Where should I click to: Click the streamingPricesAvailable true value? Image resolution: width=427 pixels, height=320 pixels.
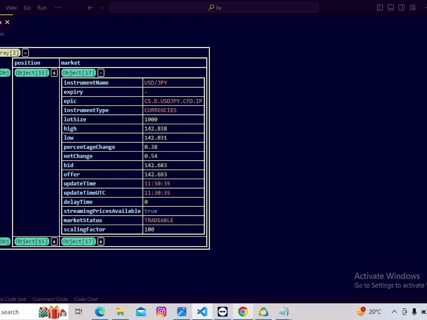click(151, 211)
